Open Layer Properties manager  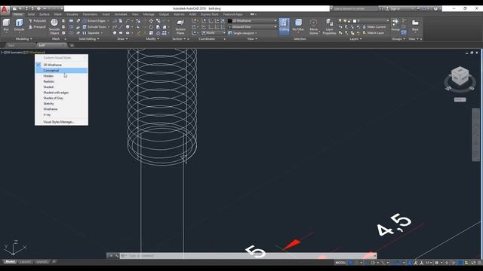[x=329, y=27]
